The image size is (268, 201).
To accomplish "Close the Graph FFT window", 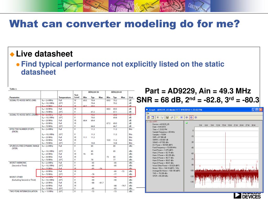I will click(x=261, y=110).
